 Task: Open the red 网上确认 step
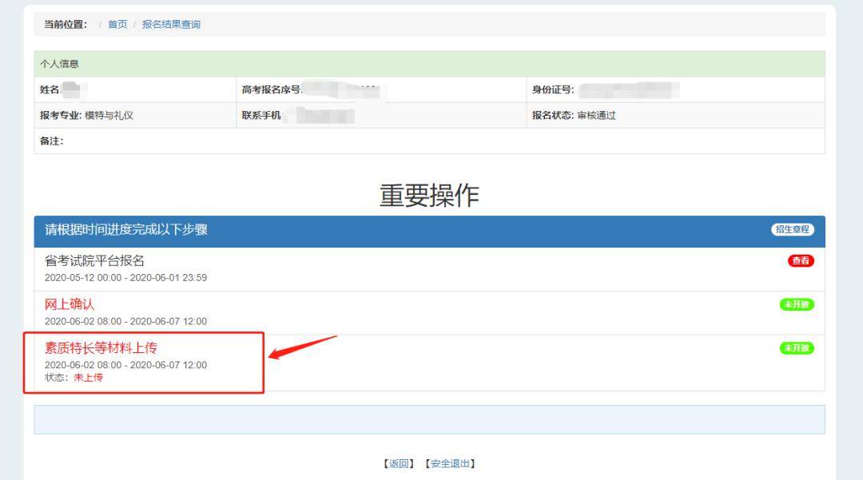click(70, 304)
